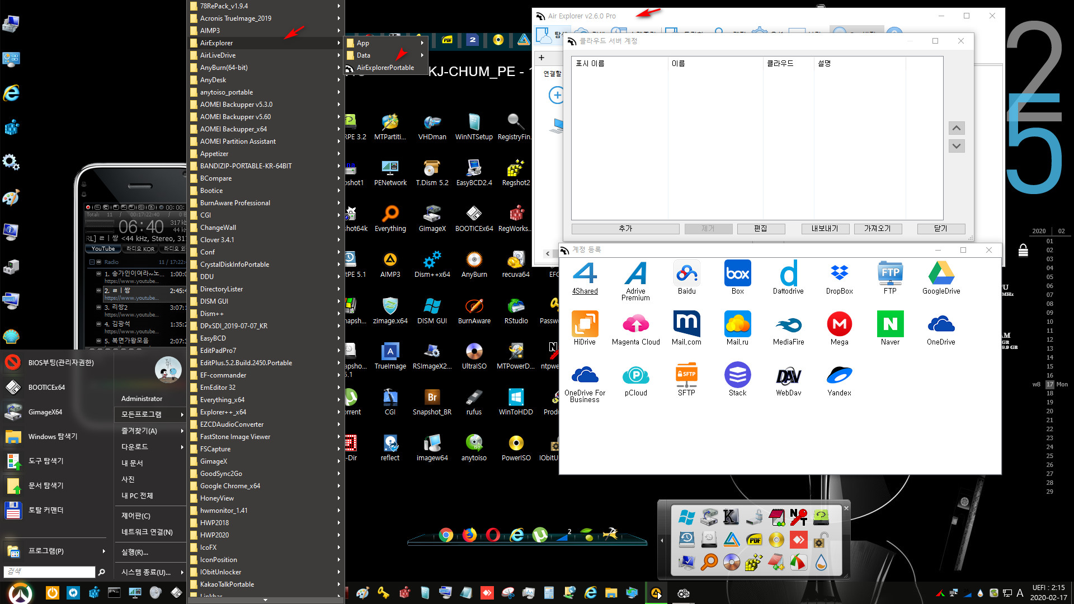Select the Baidu cloud icon
Image resolution: width=1074 pixels, height=604 pixels.
point(687,278)
